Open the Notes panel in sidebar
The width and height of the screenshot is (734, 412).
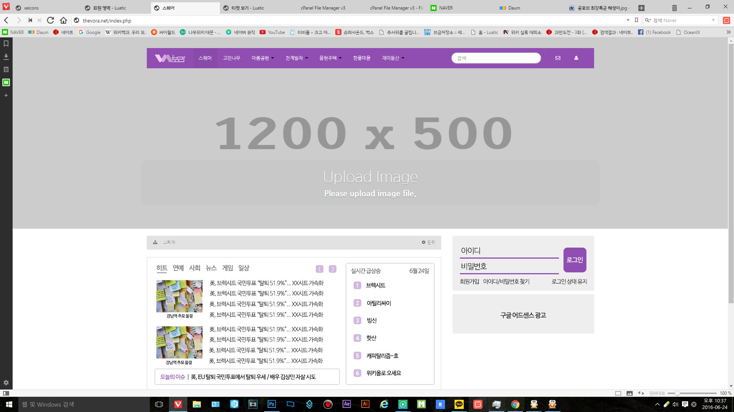point(6,69)
